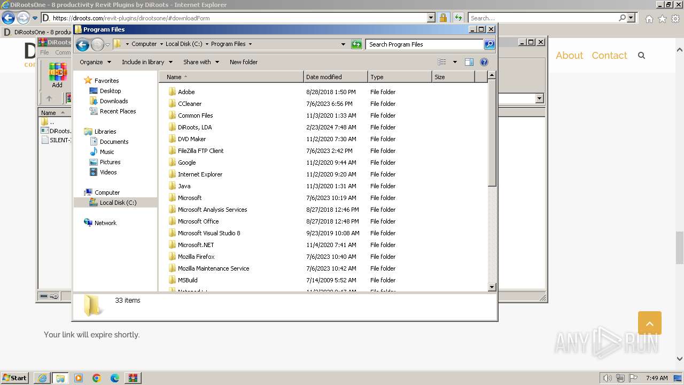Select Desktop under Favorites
This screenshot has height=385, width=684.
point(110,91)
